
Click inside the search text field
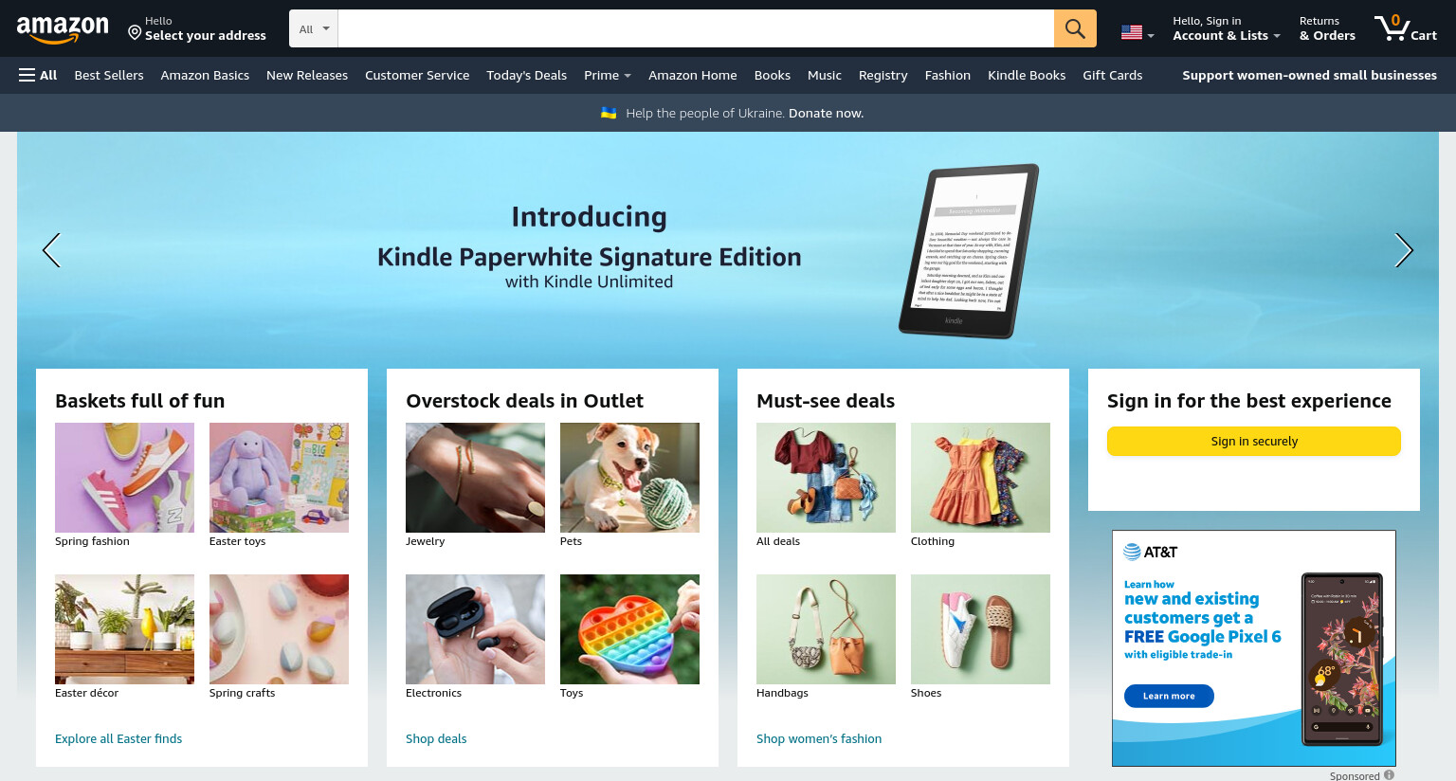pyautogui.click(x=696, y=28)
